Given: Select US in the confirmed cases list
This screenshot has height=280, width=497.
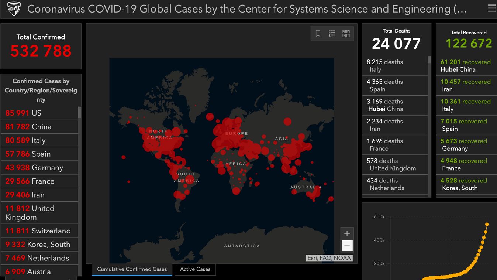Looking at the screenshot, I should 39,113.
